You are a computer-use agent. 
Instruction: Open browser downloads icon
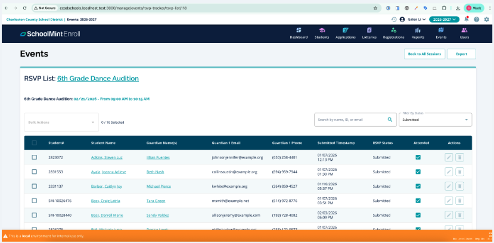click(458, 8)
